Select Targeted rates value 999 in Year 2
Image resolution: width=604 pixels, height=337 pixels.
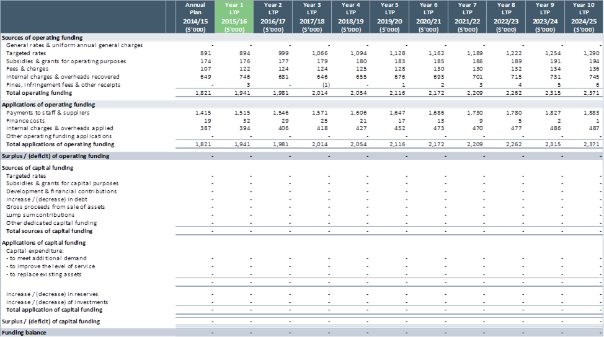[283, 53]
